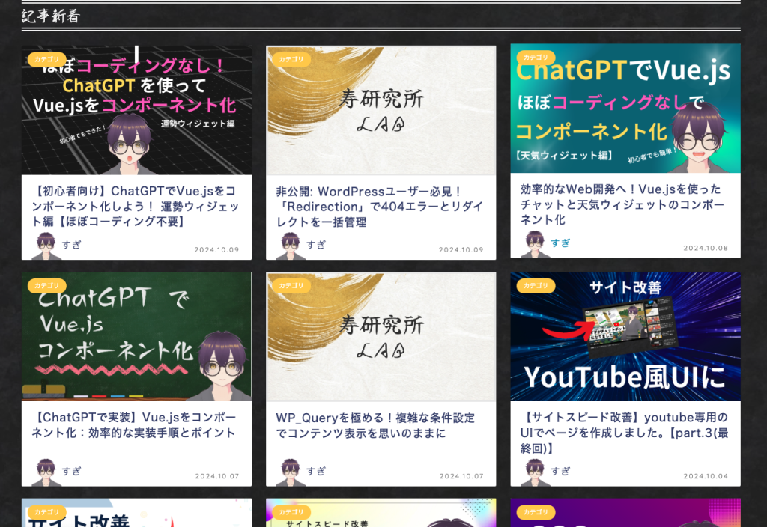Click カテゴリ badge on chalkboard Vue.js card

[x=47, y=285]
